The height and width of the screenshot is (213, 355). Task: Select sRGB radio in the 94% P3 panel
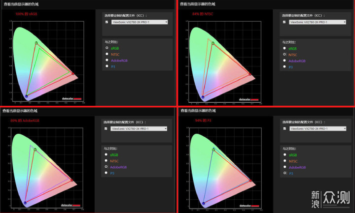[285, 155]
